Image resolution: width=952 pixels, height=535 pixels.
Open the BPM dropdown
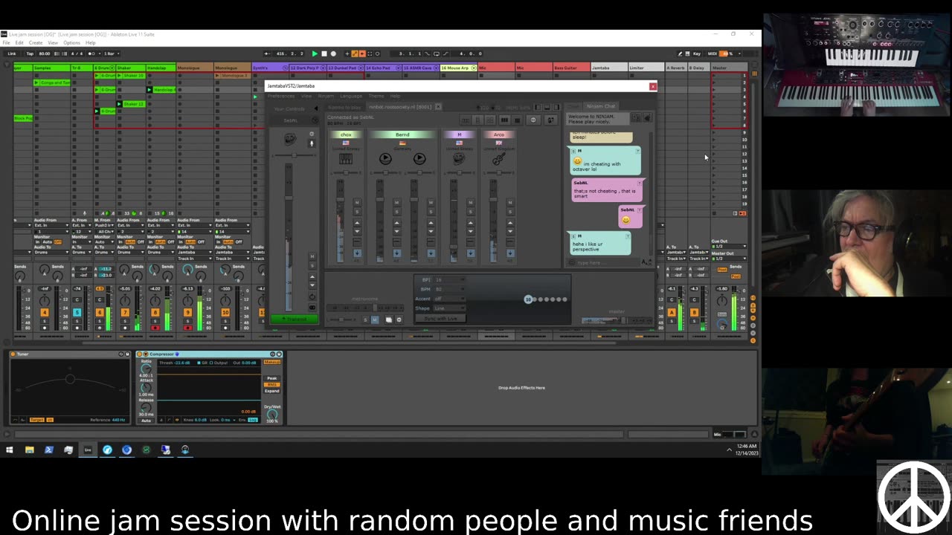[x=448, y=289]
